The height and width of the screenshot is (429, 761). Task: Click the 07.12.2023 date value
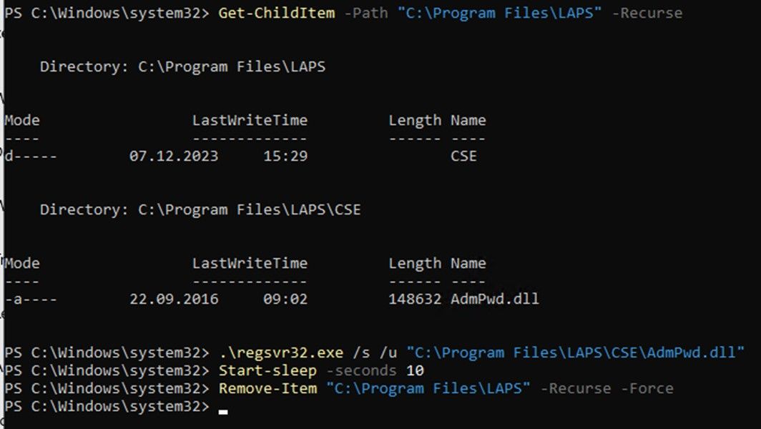[x=174, y=156]
